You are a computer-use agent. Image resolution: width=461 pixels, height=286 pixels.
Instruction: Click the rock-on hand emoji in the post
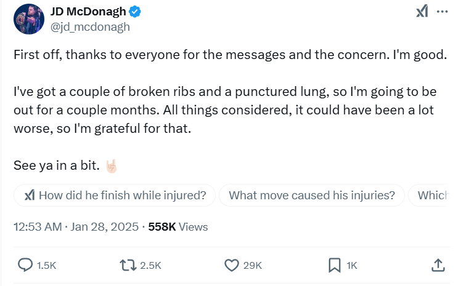[x=112, y=165]
